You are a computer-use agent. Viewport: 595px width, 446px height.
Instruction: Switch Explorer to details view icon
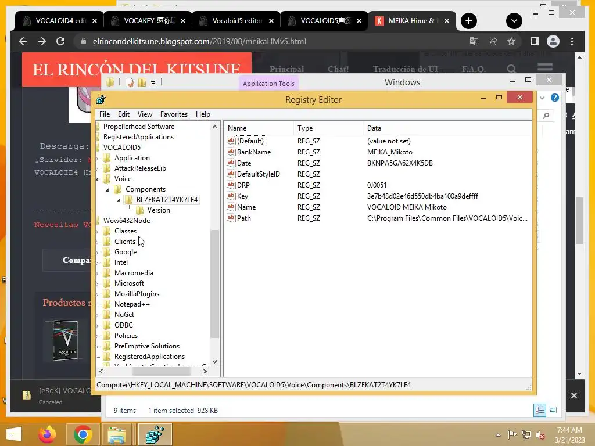click(x=540, y=410)
